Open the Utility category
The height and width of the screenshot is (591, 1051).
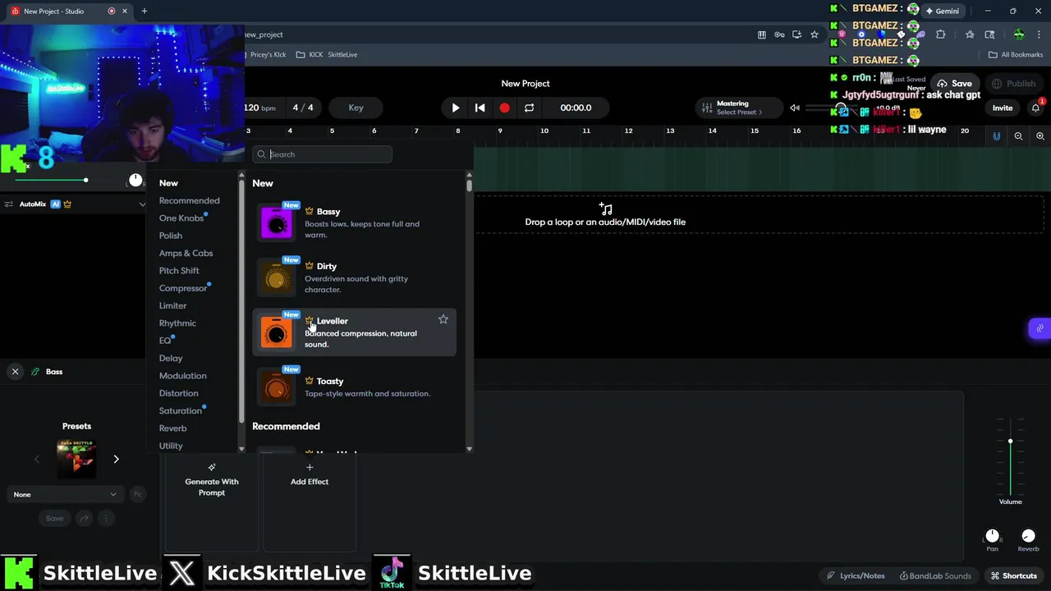pyautogui.click(x=171, y=446)
